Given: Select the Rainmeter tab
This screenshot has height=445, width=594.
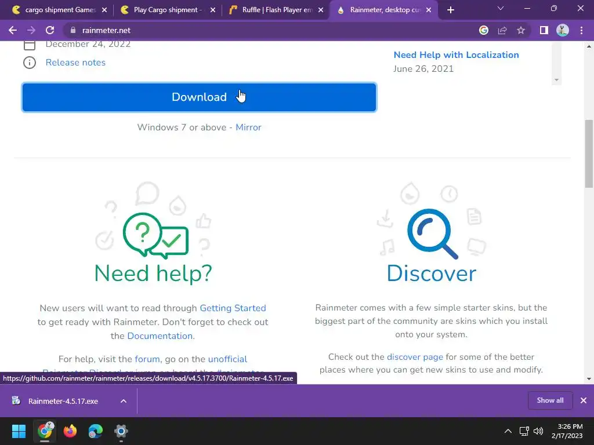Looking at the screenshot, I should (384, 10).
